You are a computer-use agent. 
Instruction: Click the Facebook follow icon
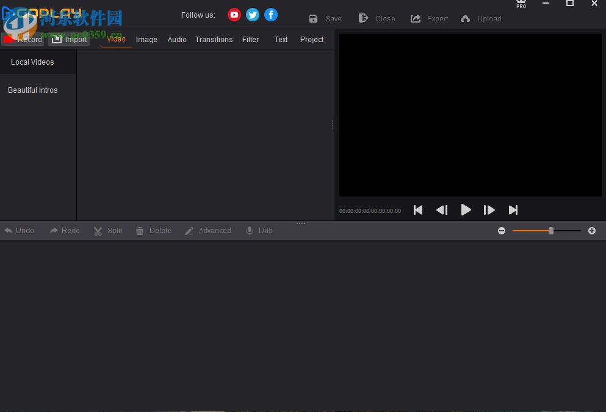coord(270,15)
